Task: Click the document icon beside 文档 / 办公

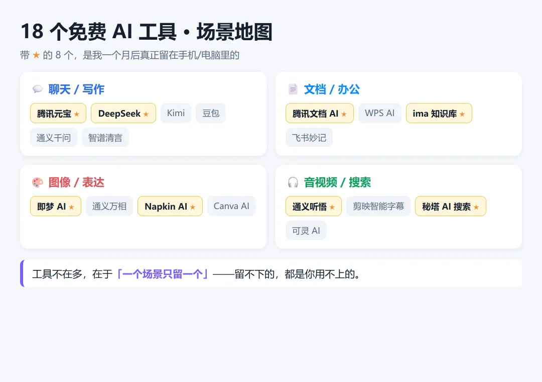Action: pos(293,89)
